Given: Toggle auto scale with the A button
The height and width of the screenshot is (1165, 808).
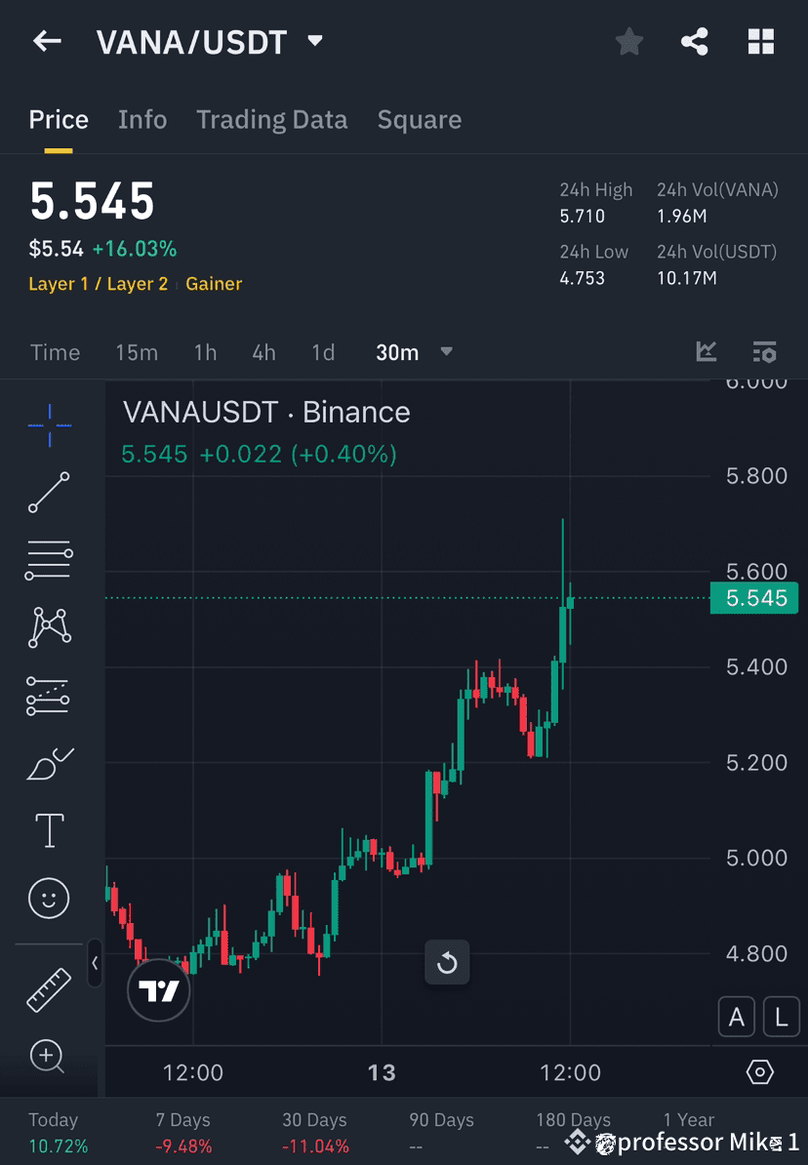Looking at the screenshot, I should point(737,1017).
